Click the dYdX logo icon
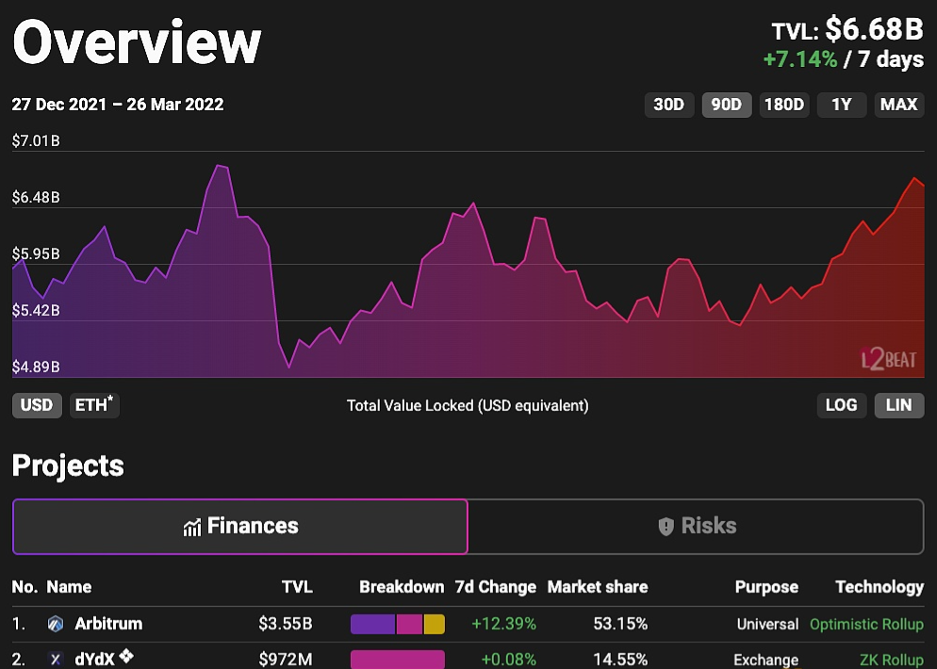This screenshot has width=937, height=669. pos(56,660)
